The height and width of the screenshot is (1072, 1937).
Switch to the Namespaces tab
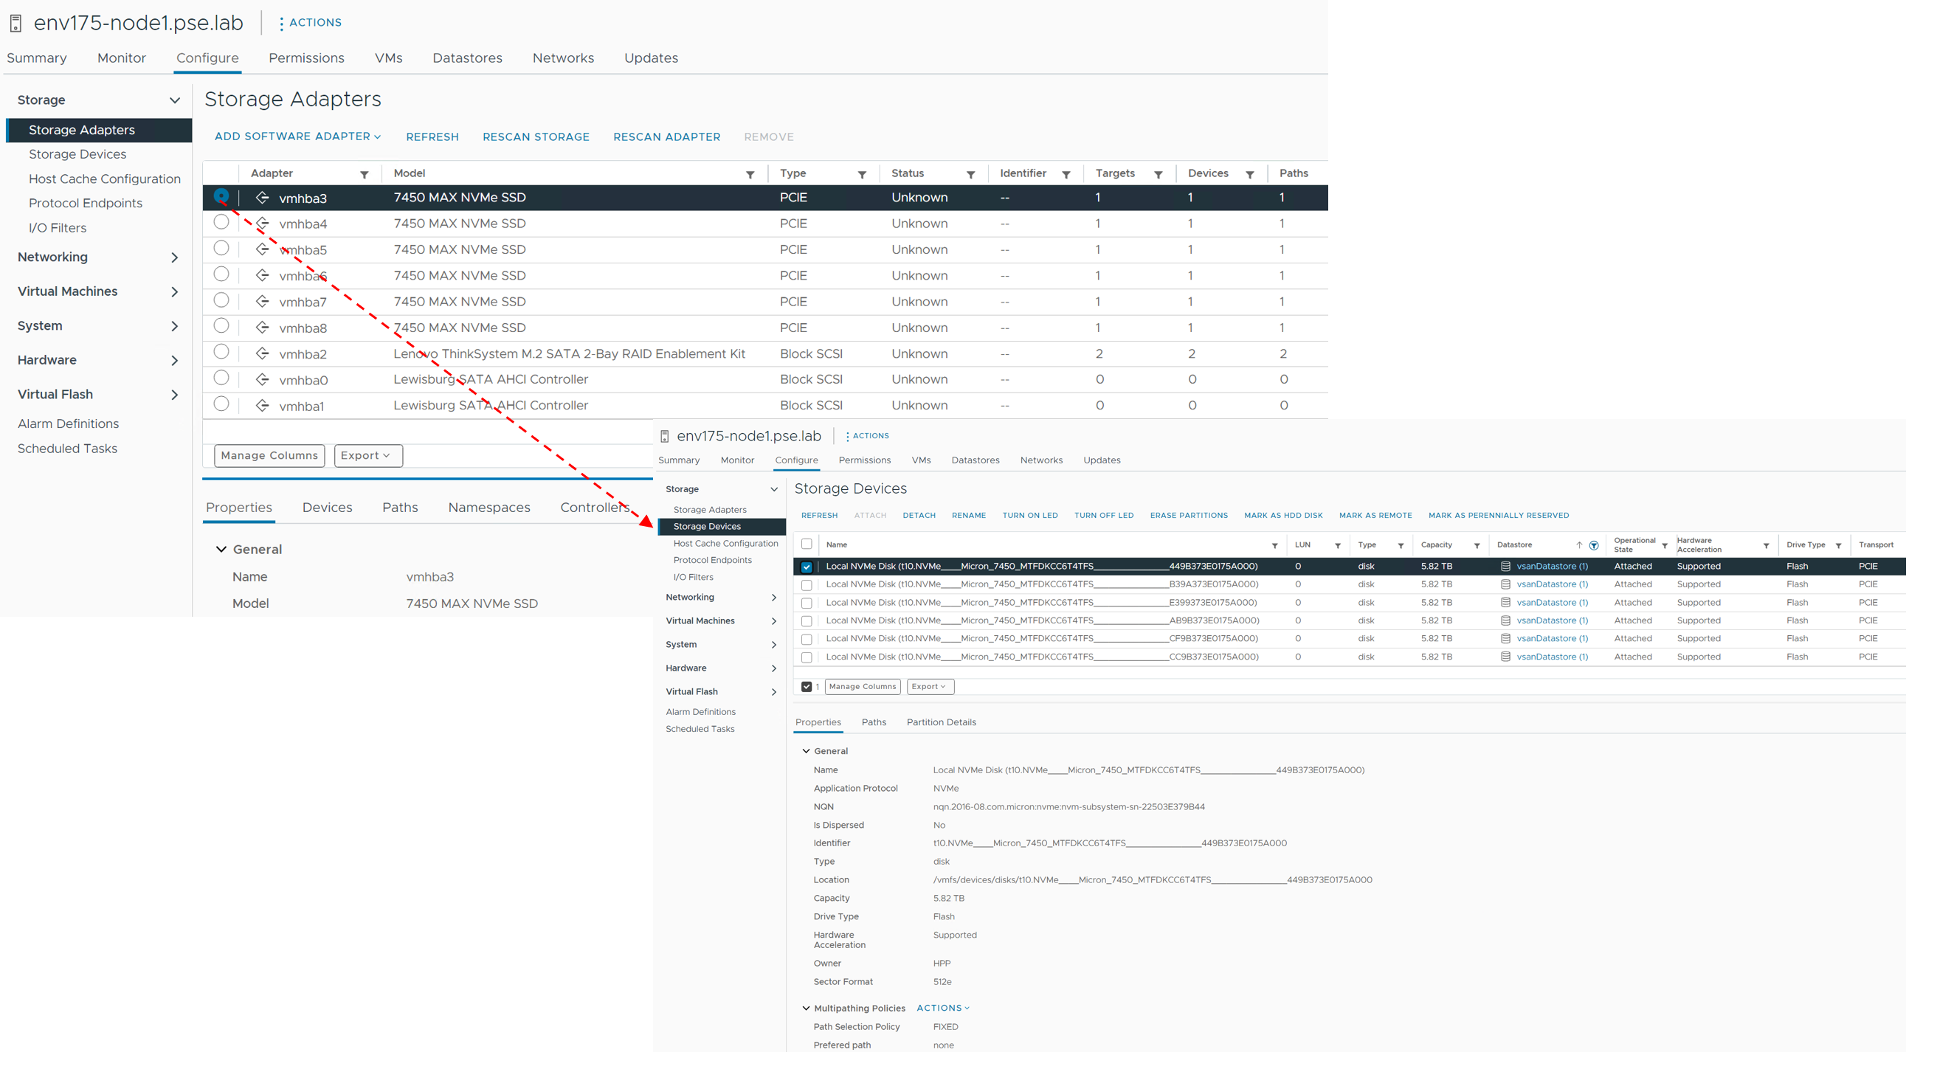488,508
